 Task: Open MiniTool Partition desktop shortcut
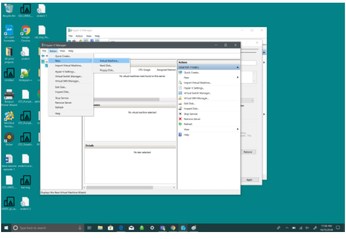[9, 119]
